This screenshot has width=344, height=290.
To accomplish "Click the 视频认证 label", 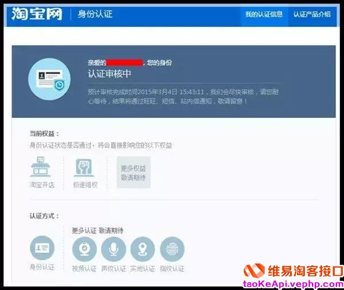I will 84,269.
